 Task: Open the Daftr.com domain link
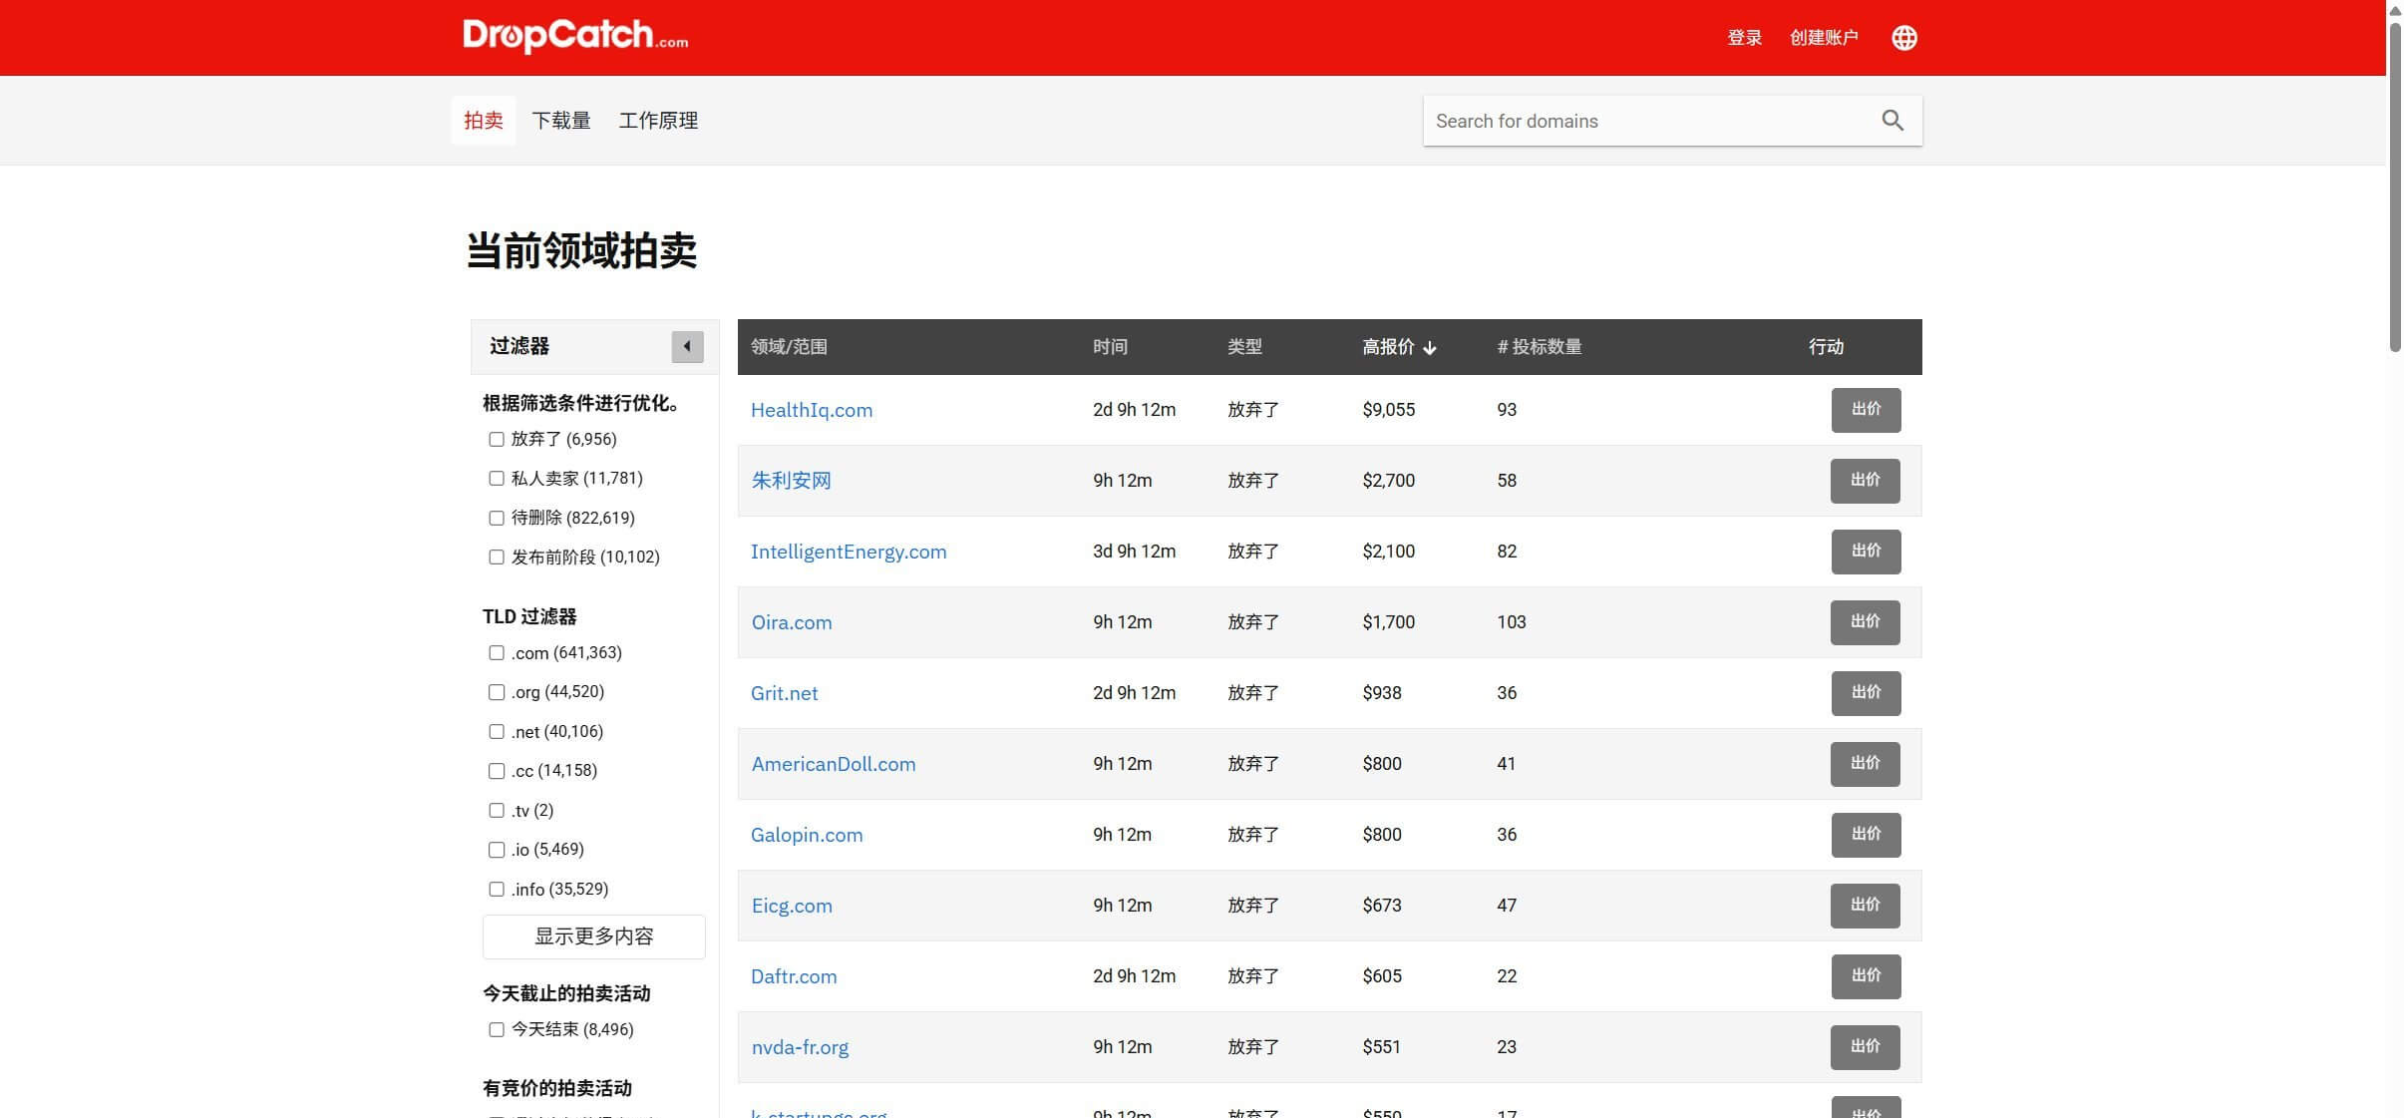pos(794,976)
